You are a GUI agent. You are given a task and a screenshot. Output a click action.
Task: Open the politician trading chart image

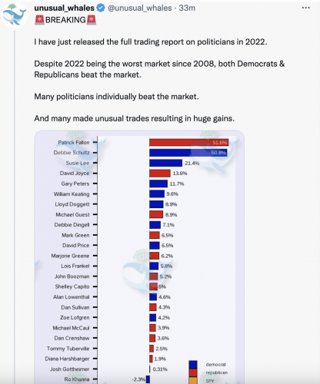coord(139,257)
